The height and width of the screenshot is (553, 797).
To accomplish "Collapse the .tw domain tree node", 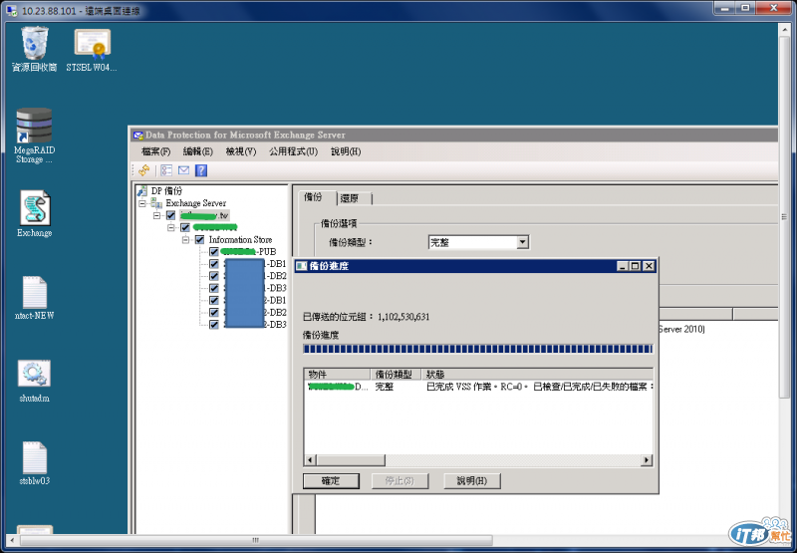I will click(x=157, y=215).
